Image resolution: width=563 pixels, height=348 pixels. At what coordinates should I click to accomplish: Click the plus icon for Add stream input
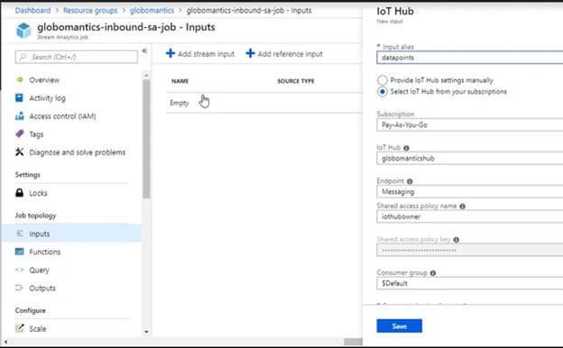[x=171, y=53]
